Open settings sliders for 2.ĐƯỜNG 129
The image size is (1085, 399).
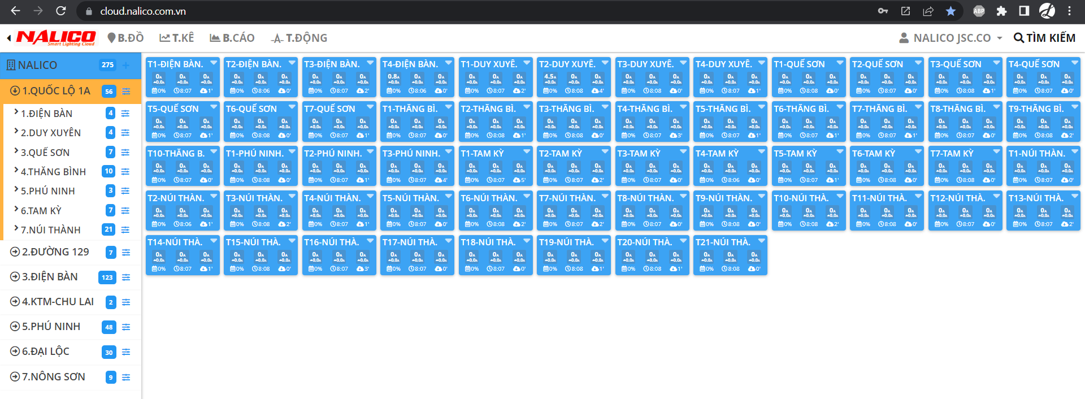(126, 253)
